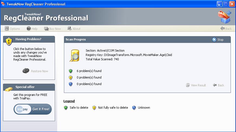
Task: Open the About toolbar item
Action: pos(74,29)
